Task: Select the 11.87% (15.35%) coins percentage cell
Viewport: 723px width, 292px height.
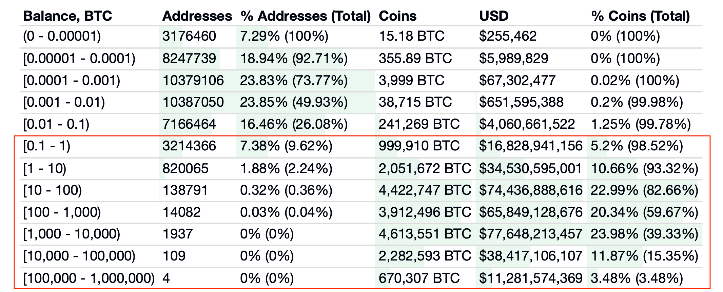Action: click(x=644, y=256)
